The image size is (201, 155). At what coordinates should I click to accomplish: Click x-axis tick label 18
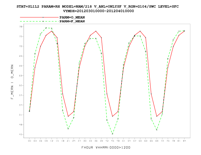click(x=63, y=141)
